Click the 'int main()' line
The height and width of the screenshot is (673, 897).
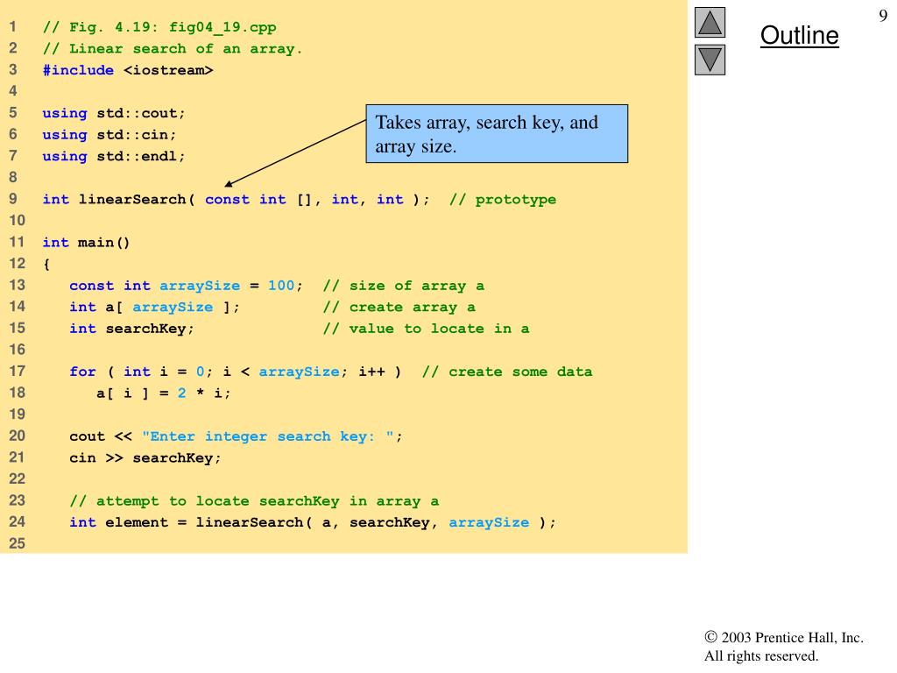coord(87,243)
